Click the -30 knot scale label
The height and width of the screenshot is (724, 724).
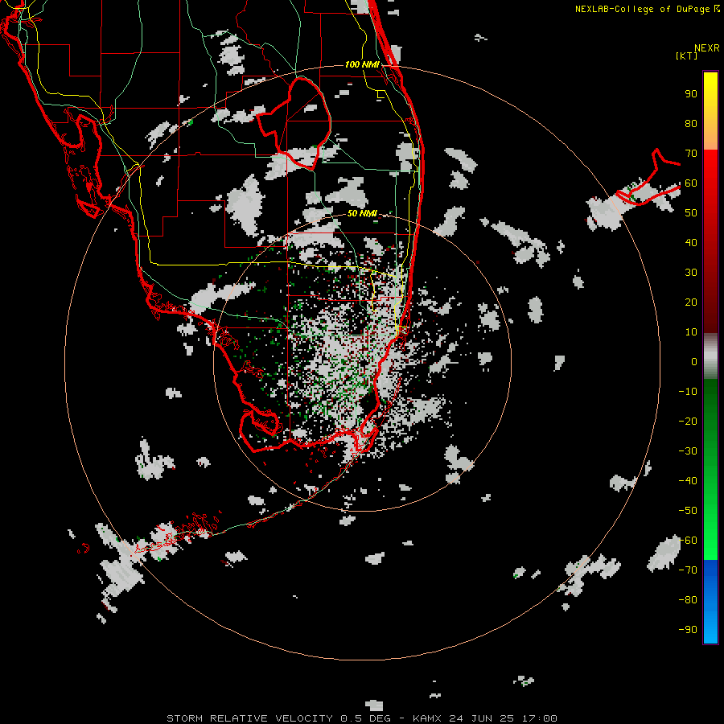pos(688,451)
